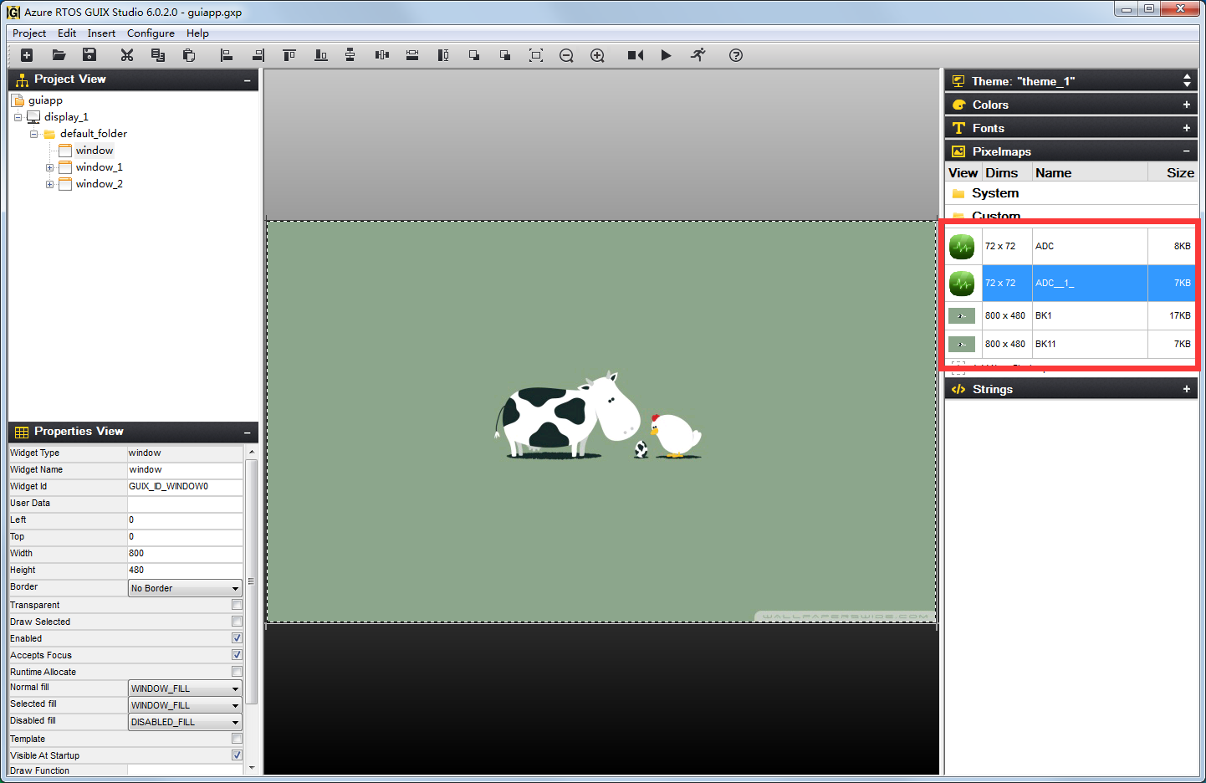Toggle the Template checkbox
This screenshot has width=1206, height=783.
(237, 739)
